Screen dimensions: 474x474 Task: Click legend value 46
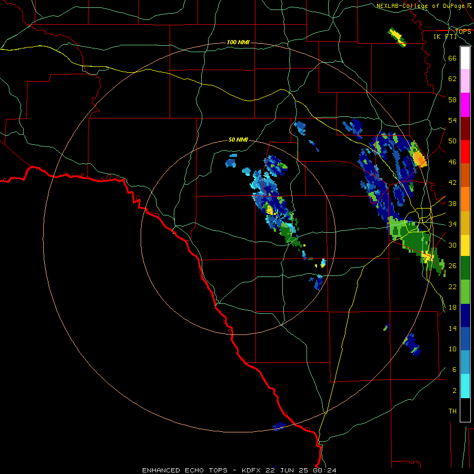click(452, 162)
